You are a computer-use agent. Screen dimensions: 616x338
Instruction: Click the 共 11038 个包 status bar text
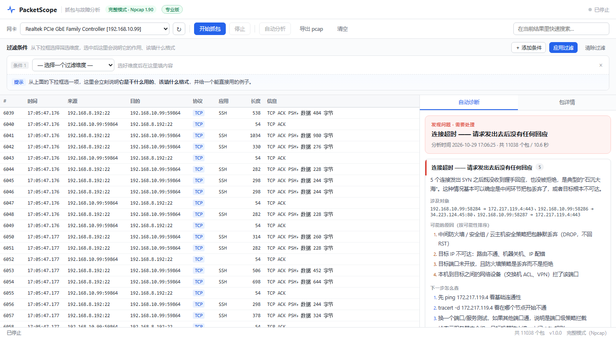pyautogui.click(x=529, y=333)
